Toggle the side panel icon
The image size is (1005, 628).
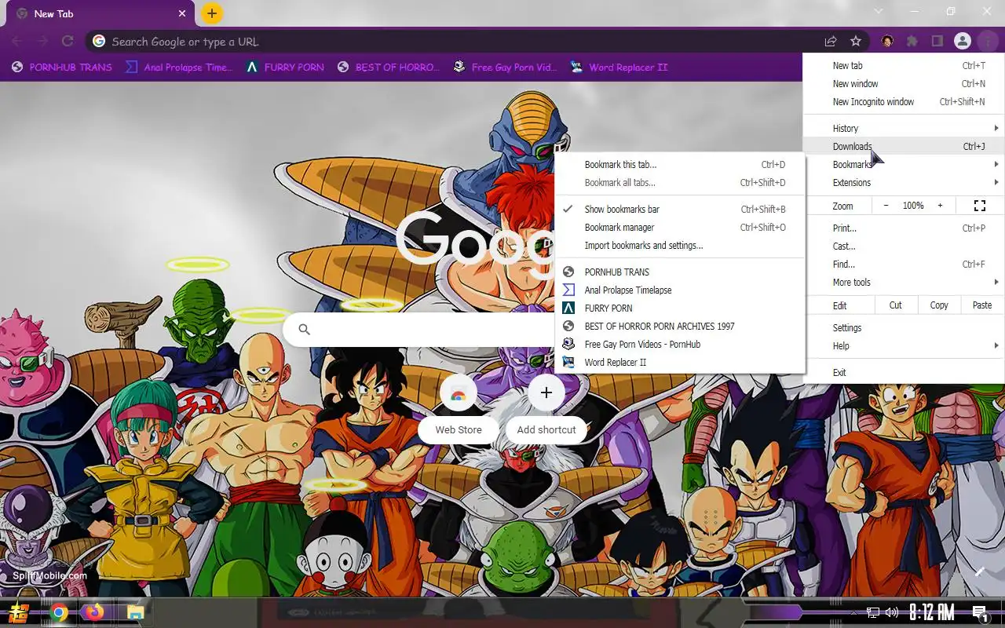click(x=937, y=41)
